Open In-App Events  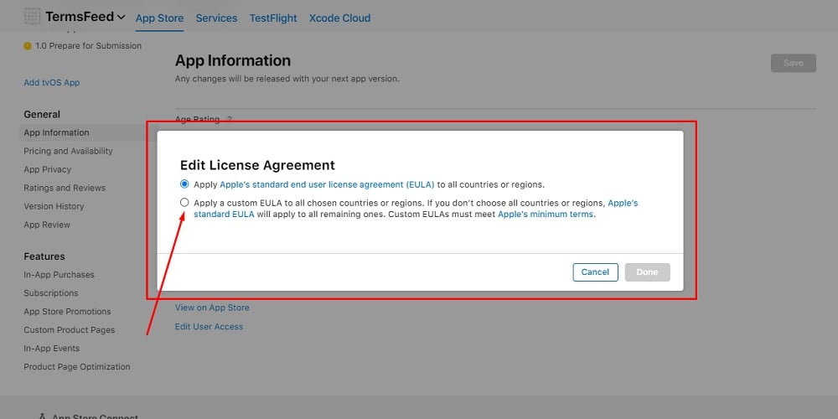pos(51,349)
